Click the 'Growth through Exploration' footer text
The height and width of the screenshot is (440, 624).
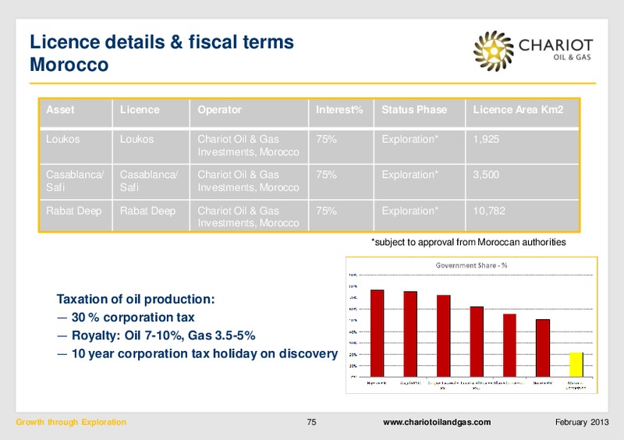(x=71, y=422)
